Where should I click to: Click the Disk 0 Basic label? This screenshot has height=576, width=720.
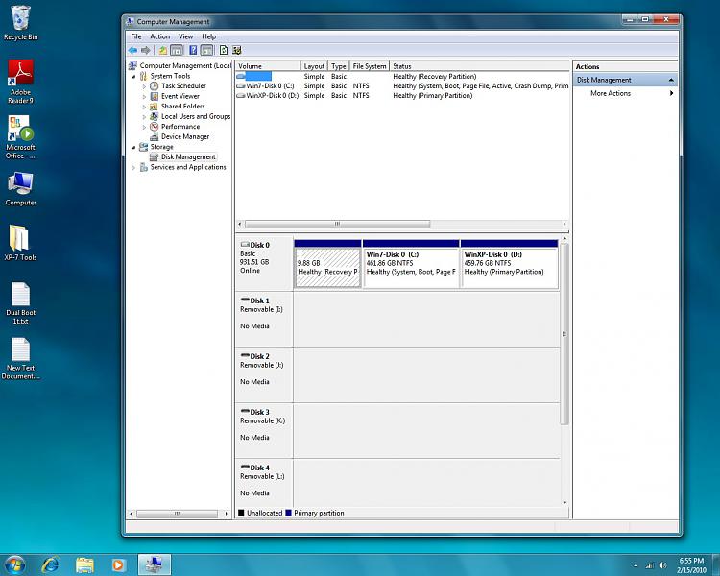[264, 263]
